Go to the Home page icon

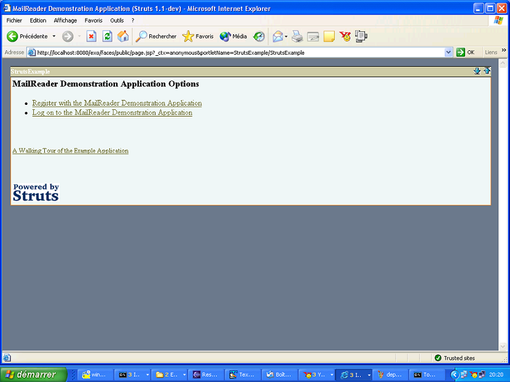(x=123, y=36)
